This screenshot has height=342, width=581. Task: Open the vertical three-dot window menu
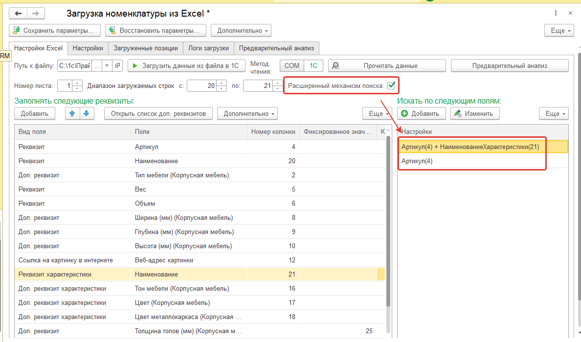click(556, 13)
